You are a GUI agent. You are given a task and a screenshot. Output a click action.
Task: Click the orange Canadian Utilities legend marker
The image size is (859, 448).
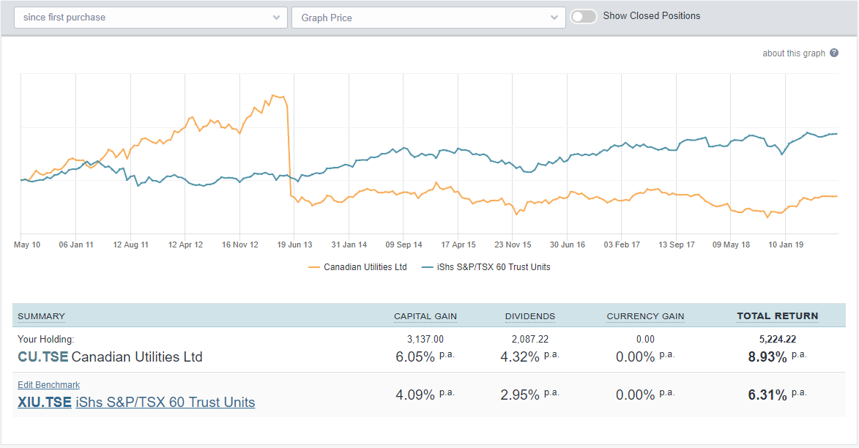click(x=316, y=266)
